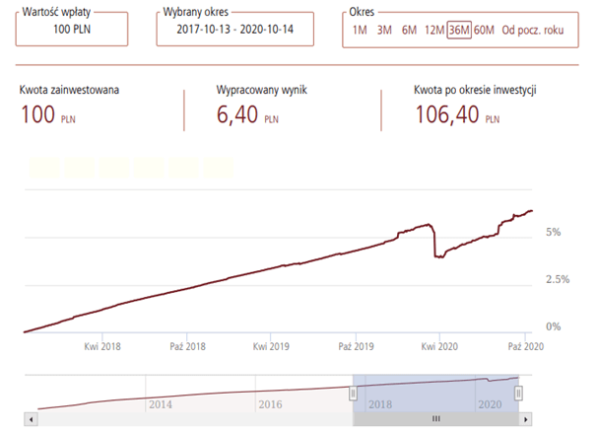Select the 1M period option
This screenshot has height=433, width=596.
pos(360,30)
